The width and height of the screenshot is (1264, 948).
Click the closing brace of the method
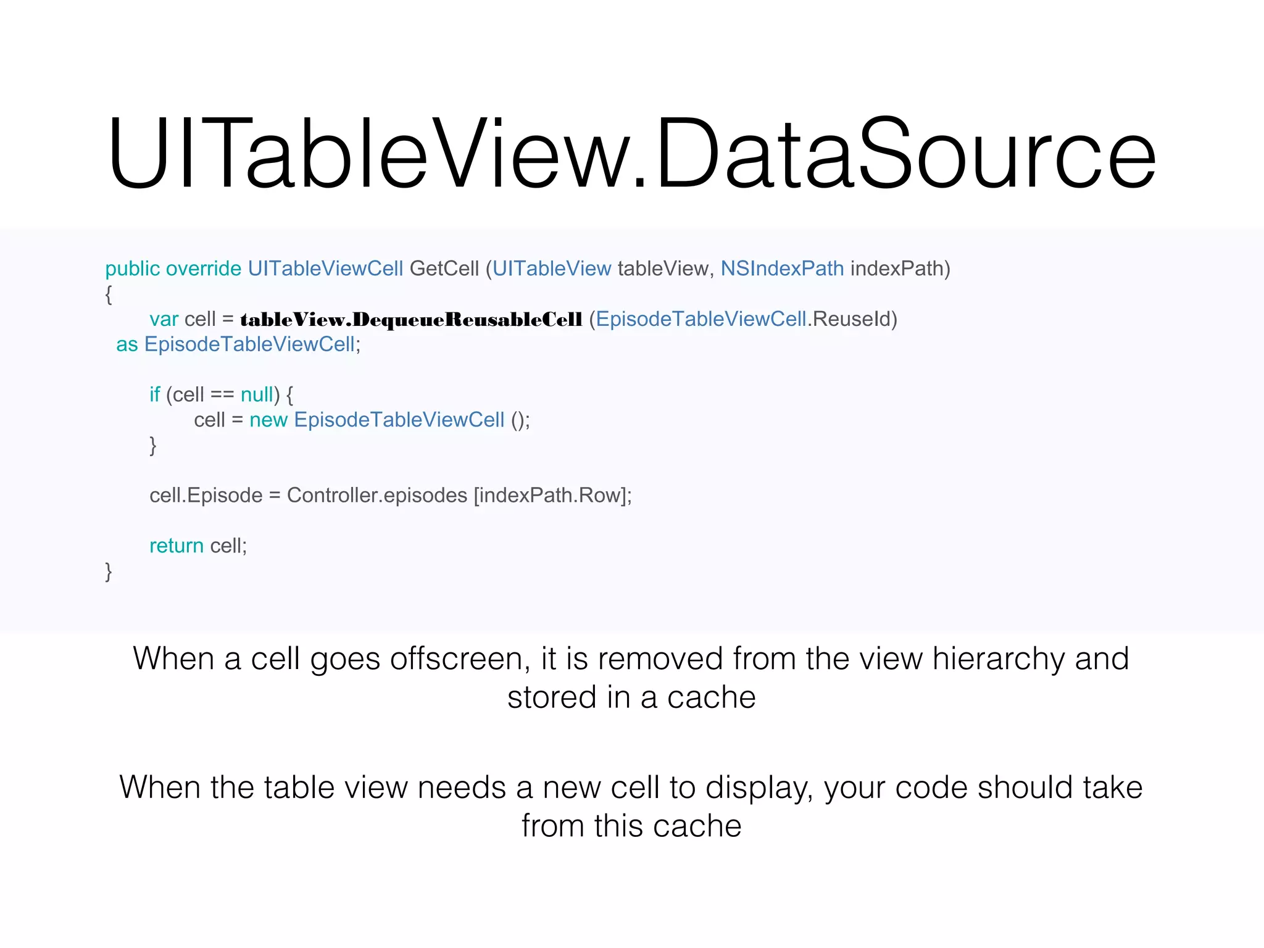coord(109,572)
